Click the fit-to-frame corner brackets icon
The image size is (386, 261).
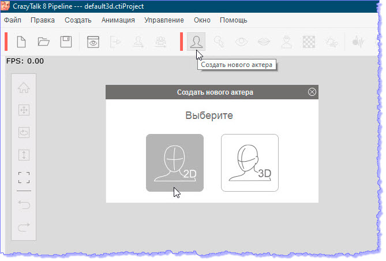[24, 177]
